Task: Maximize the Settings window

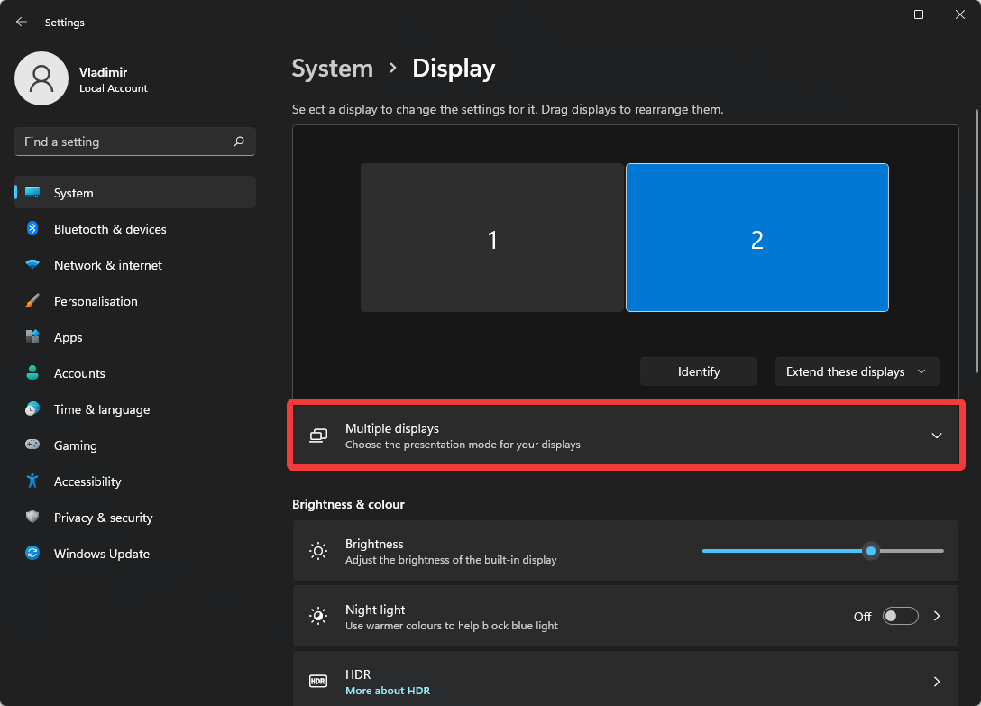Action: (919, 14)
